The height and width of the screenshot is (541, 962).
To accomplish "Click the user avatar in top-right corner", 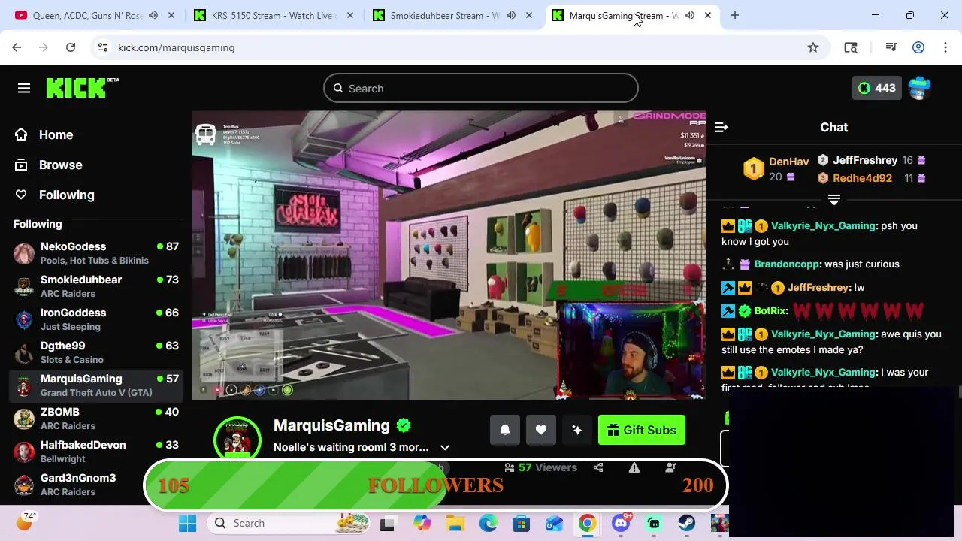I will click(919, 88).
